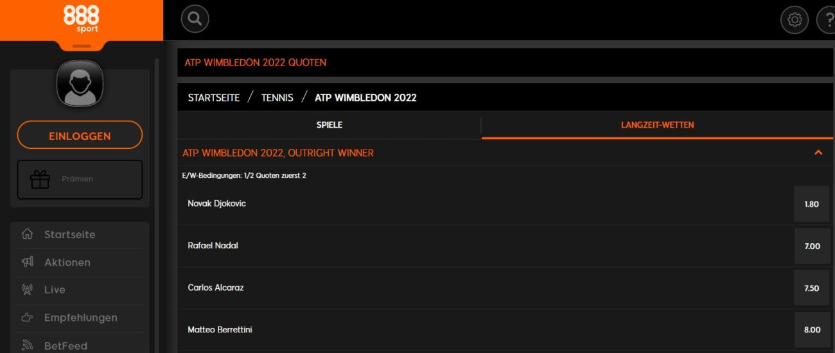Collapse the Outright Winner section chevron
This screenshot has width=835, height=353.
pos(818,153)
